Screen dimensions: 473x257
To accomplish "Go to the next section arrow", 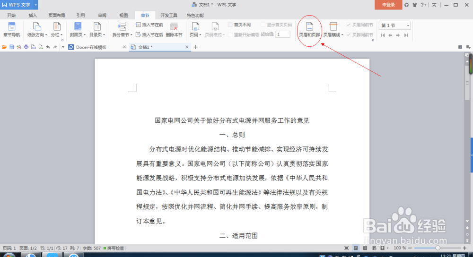I will tap(398, 35).
